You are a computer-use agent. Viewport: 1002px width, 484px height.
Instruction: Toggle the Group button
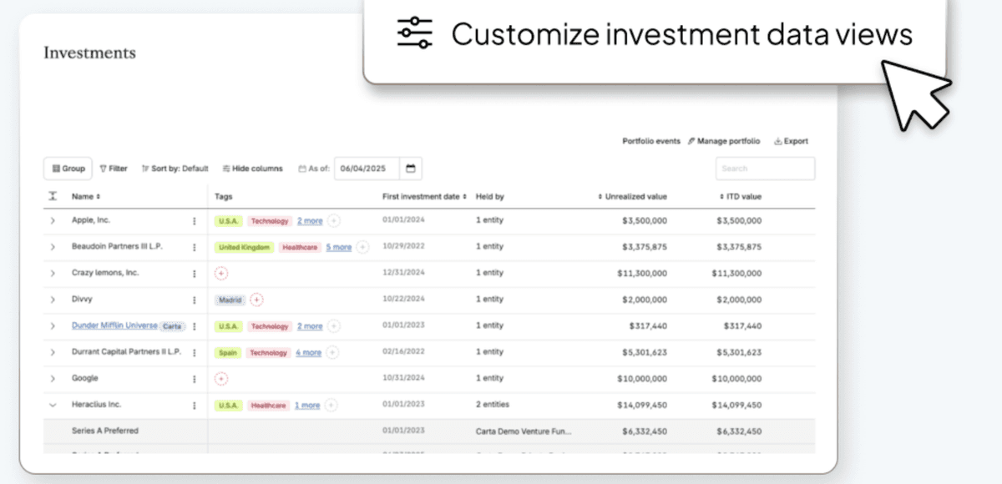coord(68,169)
